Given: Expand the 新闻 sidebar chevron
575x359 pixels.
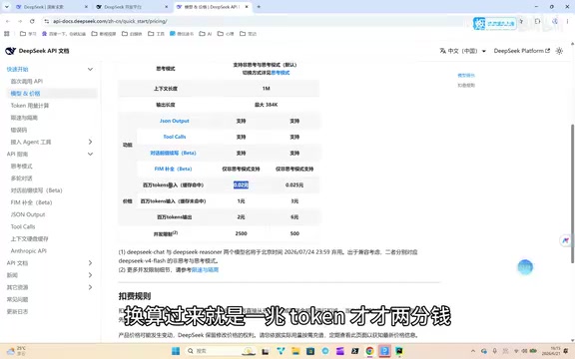Looking at the screenshot, I should [x=90, y=275].
